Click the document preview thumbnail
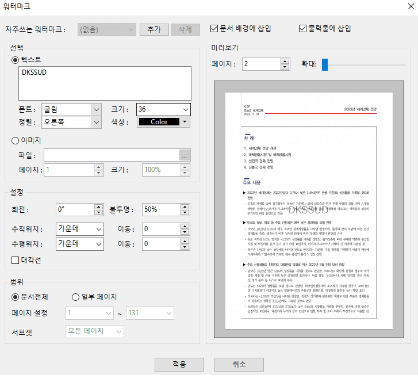This screenshot has height=375, width=418. click(x=309, y=209)
